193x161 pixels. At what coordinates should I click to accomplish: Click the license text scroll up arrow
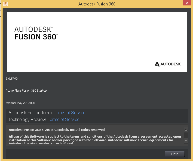pyautogui.click(x=186, y=130)
